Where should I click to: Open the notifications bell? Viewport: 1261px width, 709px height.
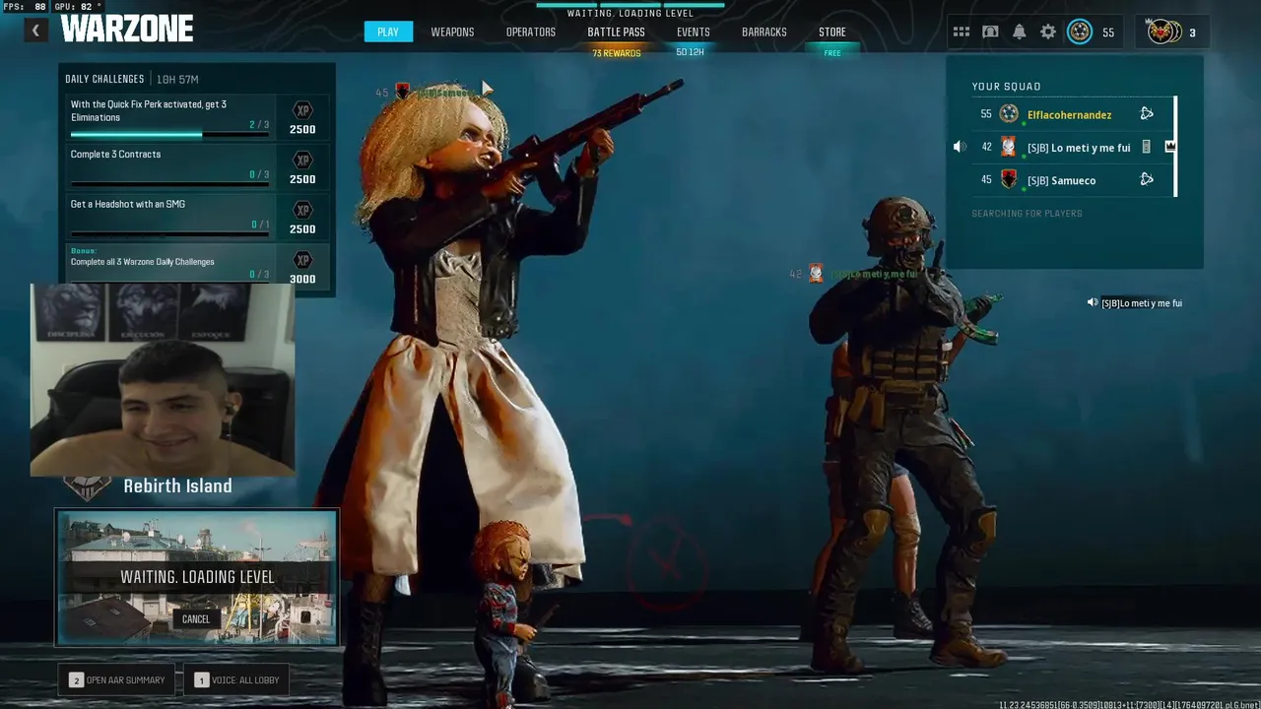tap(1020, 32)
